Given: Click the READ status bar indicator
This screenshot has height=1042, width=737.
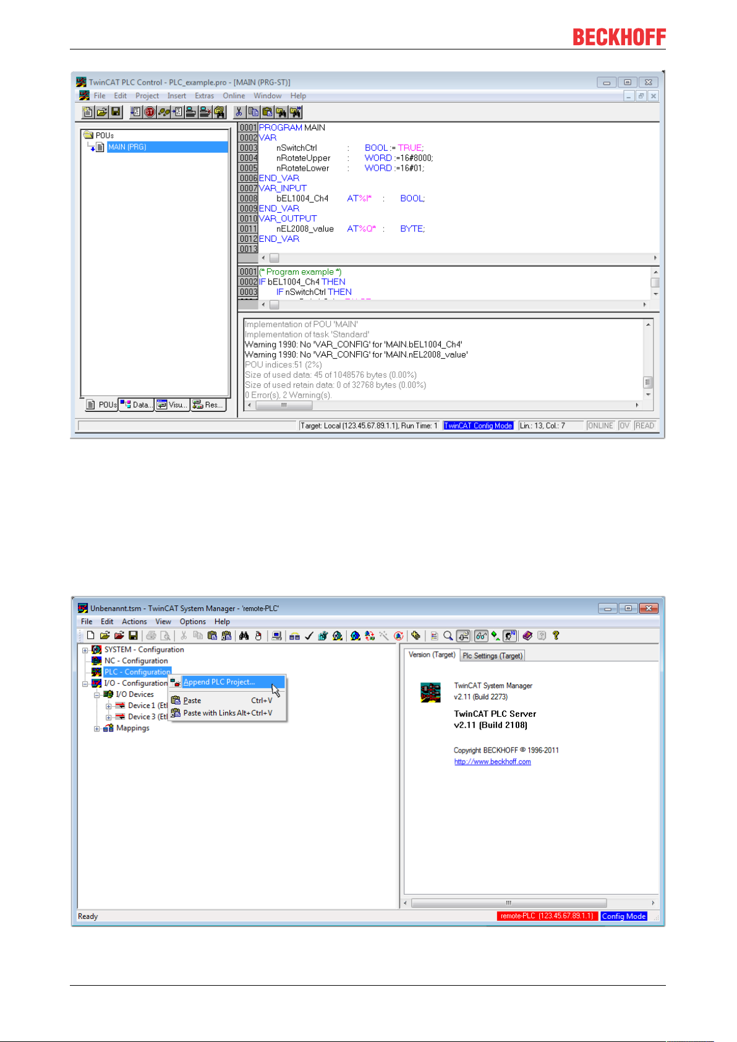Looking at the screenshot, I should pyautogui.click(x=644, y=425).
